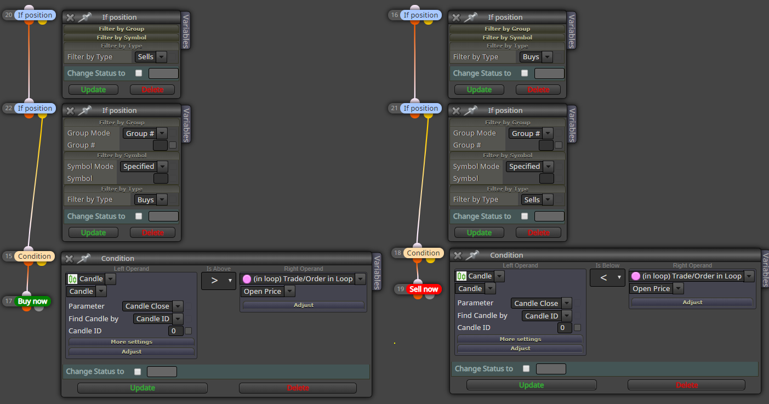Viewport: 769px width, 404px height.
Task: Click the pin icon on right Condition panel
Action: pos(472,255)
